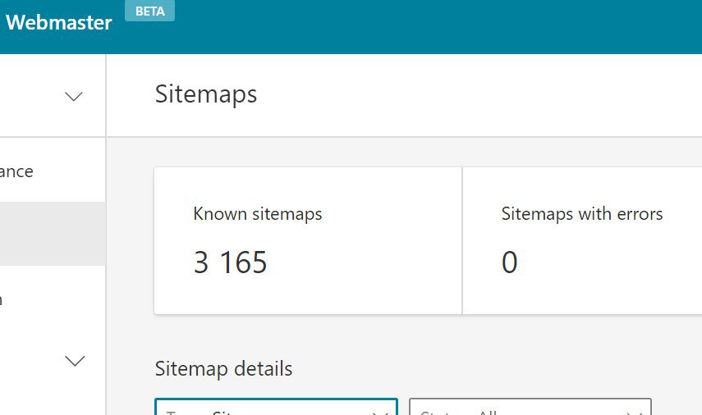
Task: Expand the lower sidebar chevron
Action: pos(75,360)
